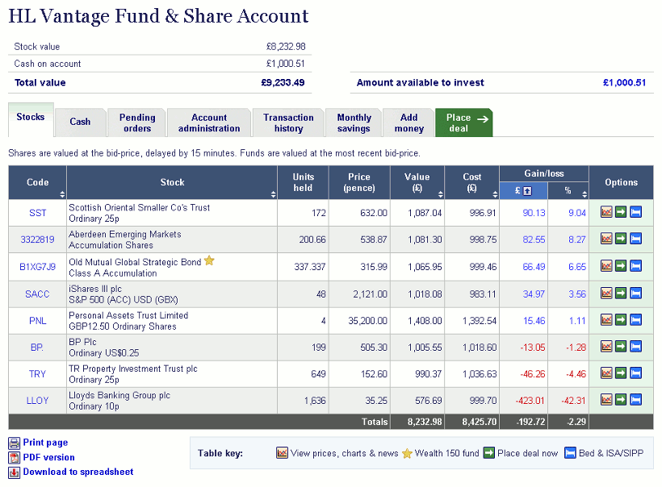Open the Pending orders tab

click(136, 123)
